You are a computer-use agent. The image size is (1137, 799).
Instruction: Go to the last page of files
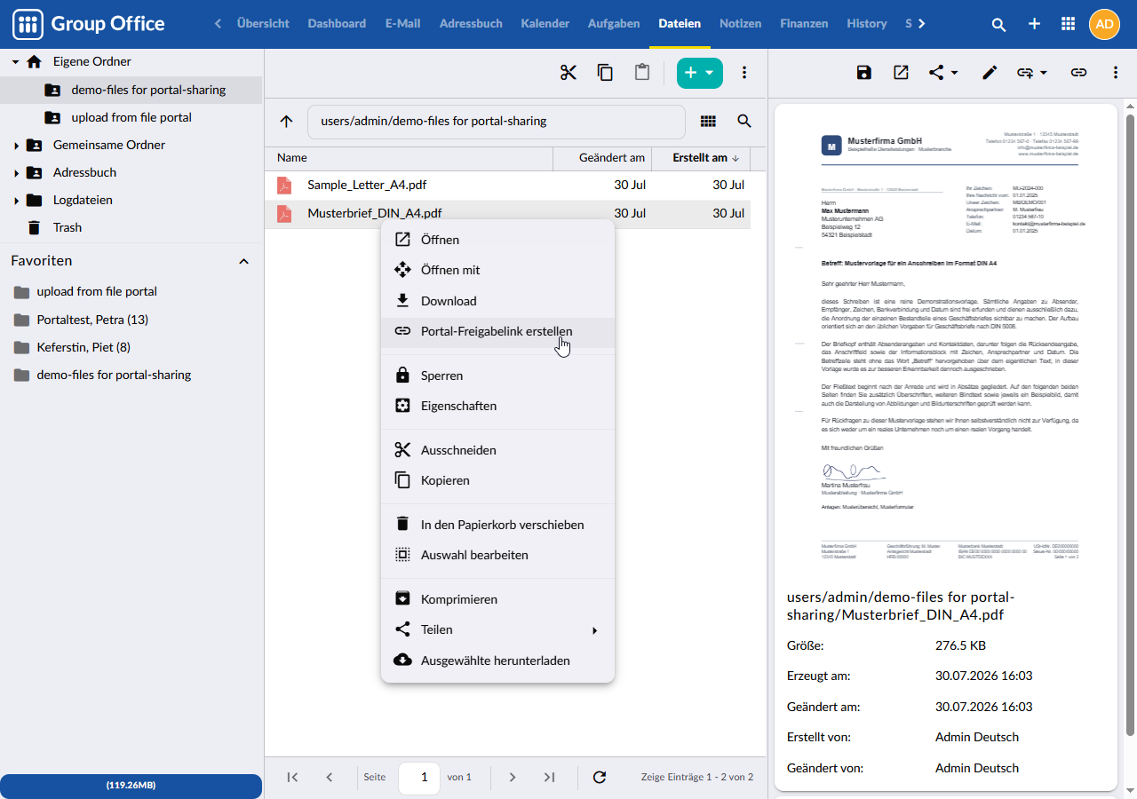pos(549,777)
